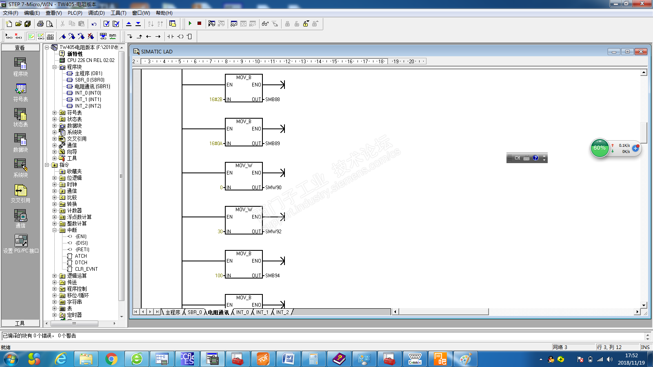Image resolution: width=653 pixels, height=367 pixels.
Task: Click the Insert Contact toolbar icon
Action: click(171, 36)
